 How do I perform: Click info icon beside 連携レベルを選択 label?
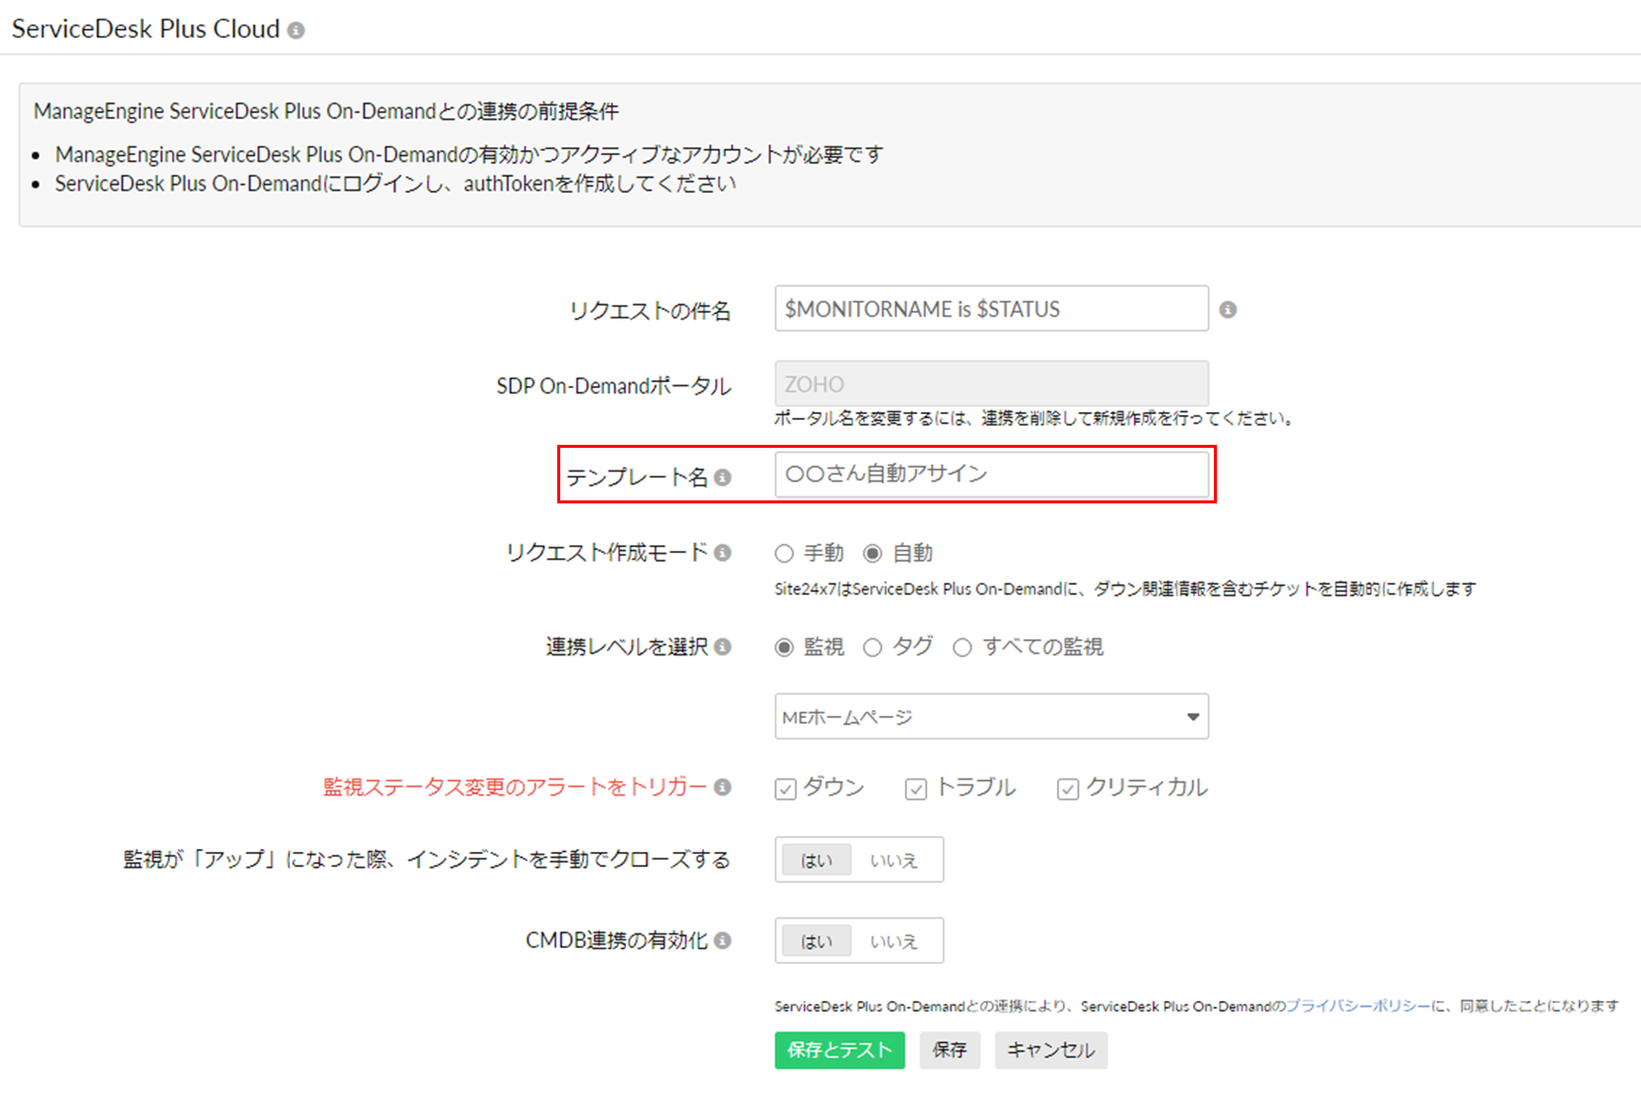(x=723, y=647)
